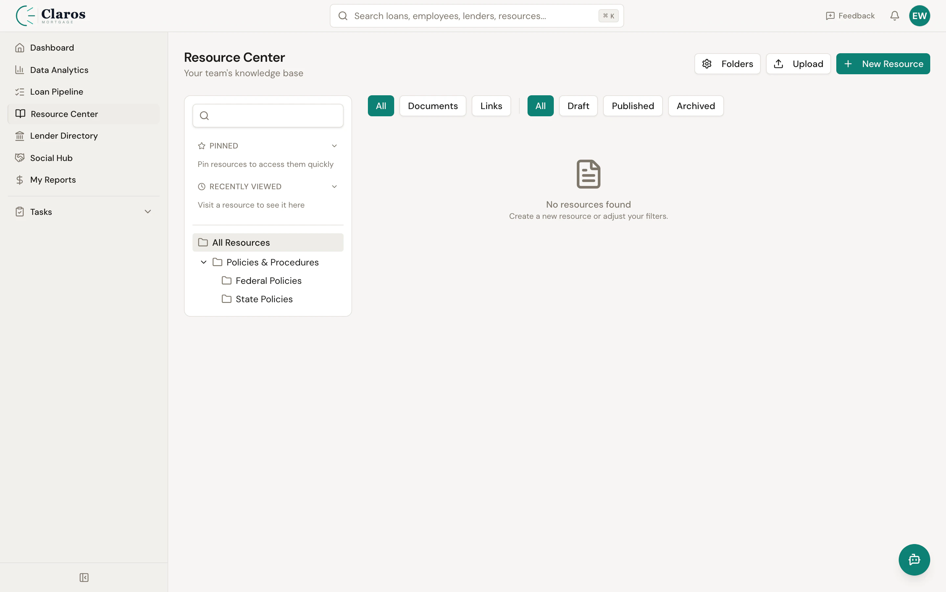Open Lender Directory
Screen dimensions: 946x592
coord(83,136)
